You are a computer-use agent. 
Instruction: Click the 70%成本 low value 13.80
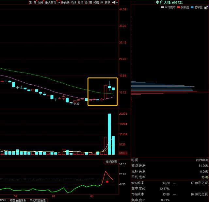[166, 194]
